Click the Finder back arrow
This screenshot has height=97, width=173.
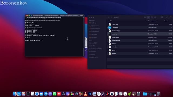108,17
